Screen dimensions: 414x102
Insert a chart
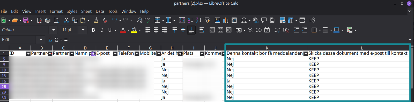226,20
